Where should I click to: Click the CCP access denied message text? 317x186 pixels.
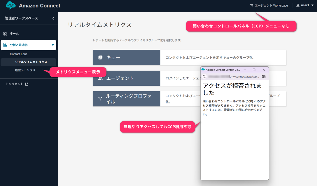pyautogui.click(x=234, y=108)
